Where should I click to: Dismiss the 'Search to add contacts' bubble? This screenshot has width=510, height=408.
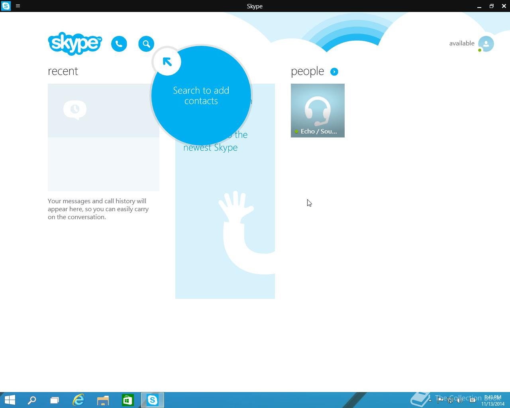point(201,96)
